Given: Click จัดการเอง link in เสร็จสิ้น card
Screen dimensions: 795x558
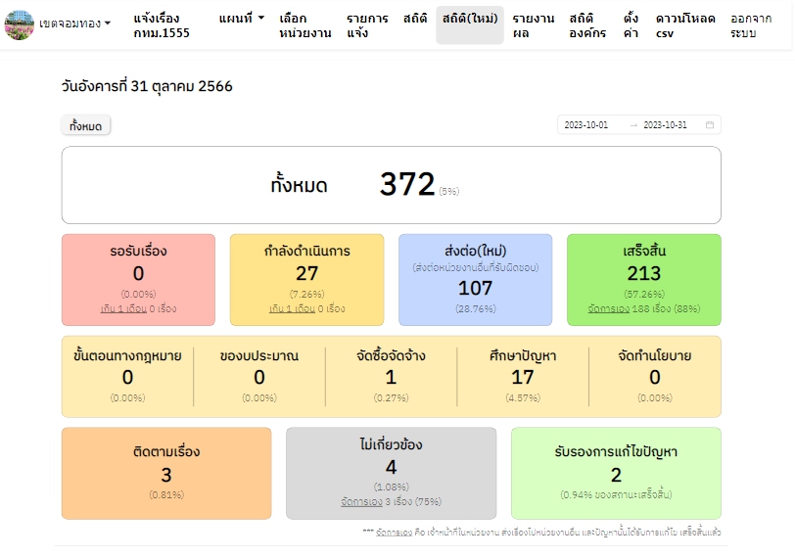Looking at the screenshot, I should [608, 309].
